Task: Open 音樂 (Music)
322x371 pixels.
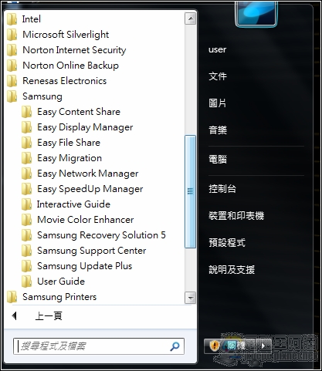Action: [218, 130]
